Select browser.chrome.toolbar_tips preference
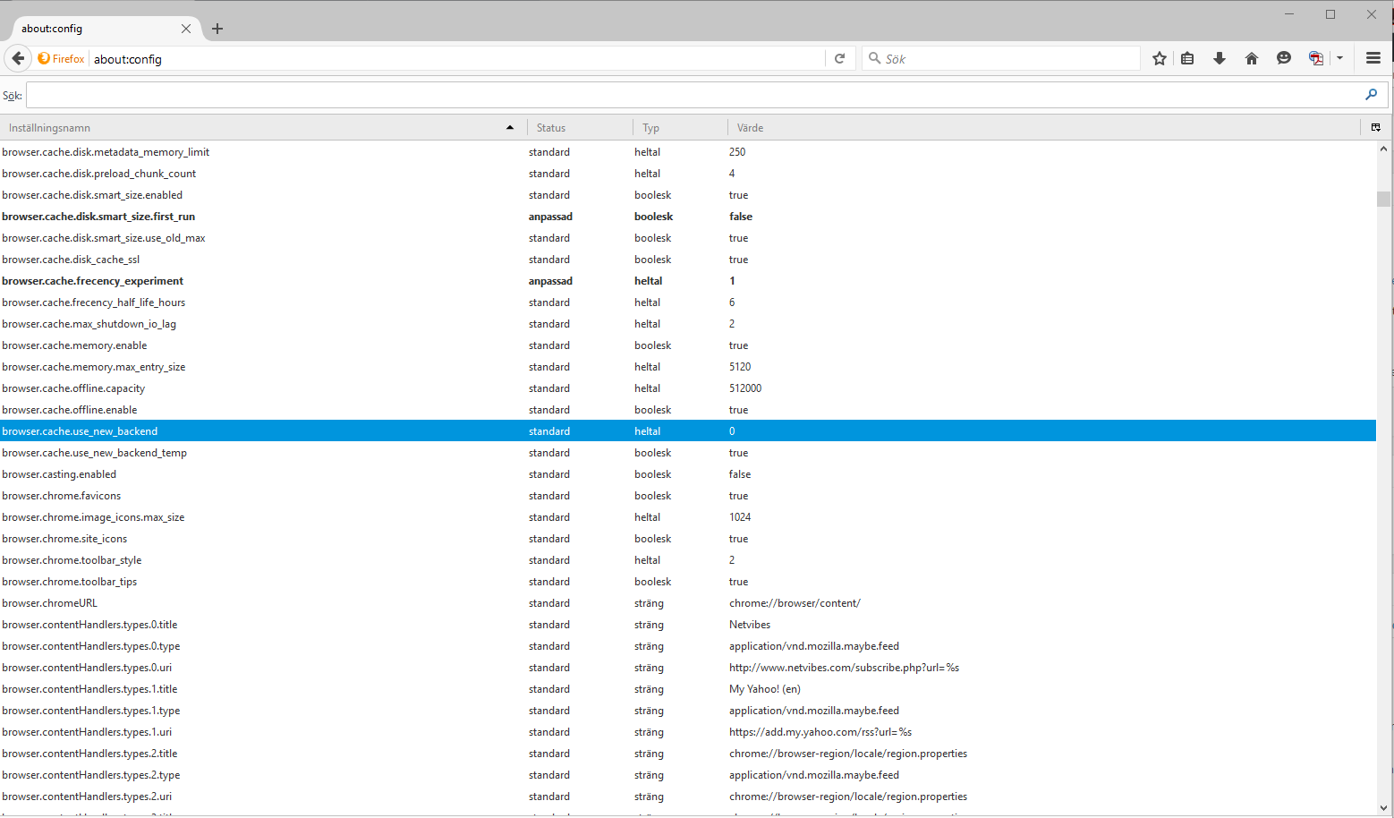Image resolution: width=1394 pixels, height=818 pixels. point(688,582)
